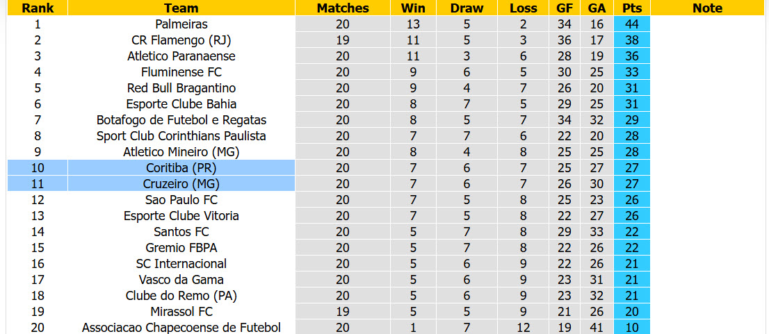
Task: Click the GF column header
Action: (x=565, y=8)
